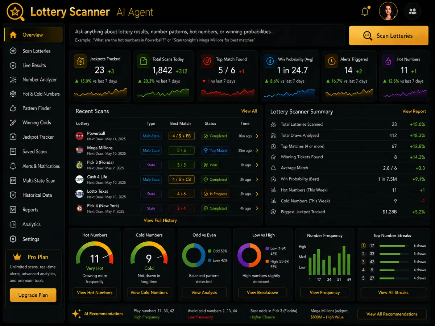Go to Live Results
Viewport: 435px width, 326px height.
tap(33, 65)
